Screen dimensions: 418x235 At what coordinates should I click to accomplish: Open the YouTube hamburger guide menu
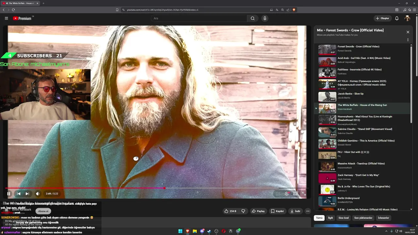[x=6, y=18]
